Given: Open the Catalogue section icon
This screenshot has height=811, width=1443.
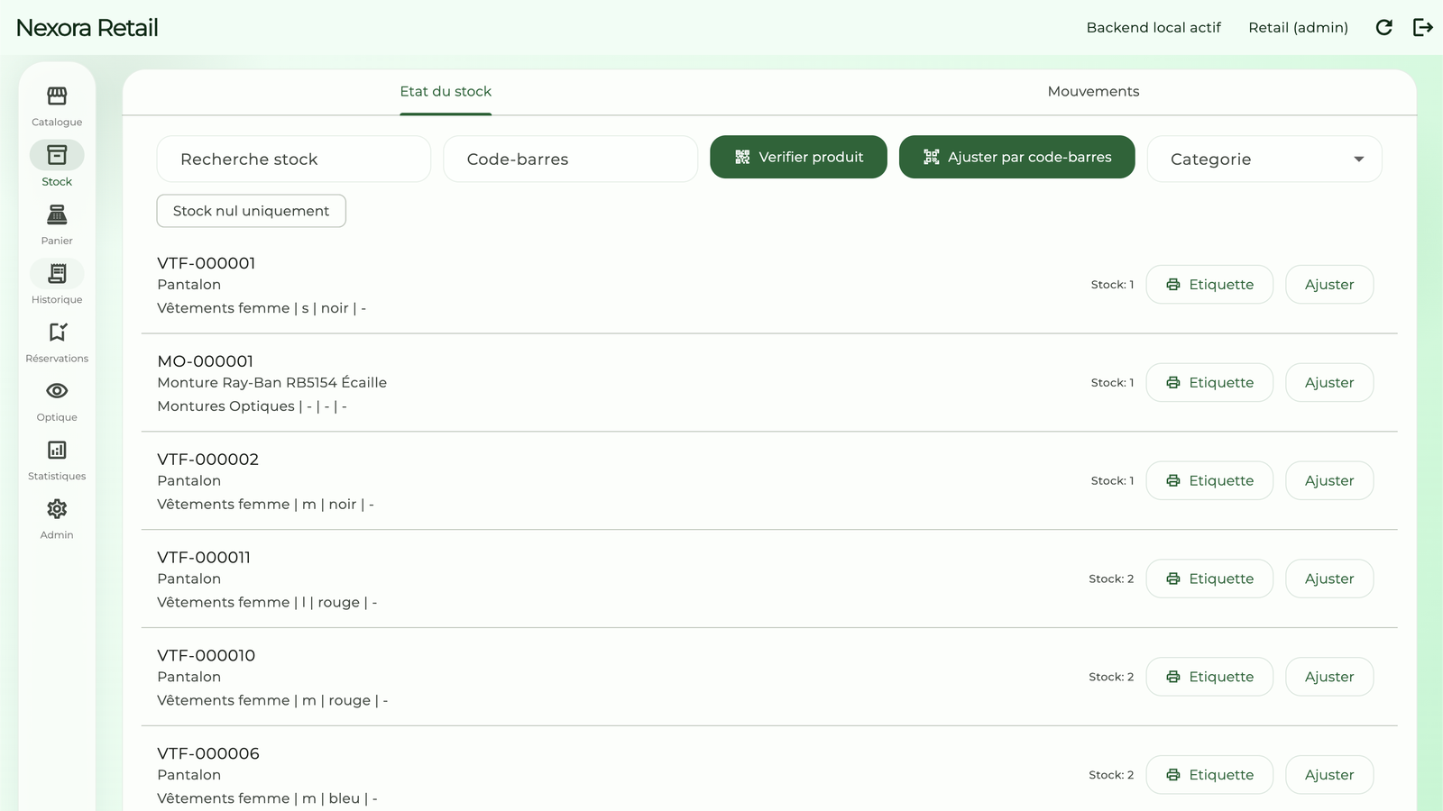Looking at the screenshot, I should 57,96.
